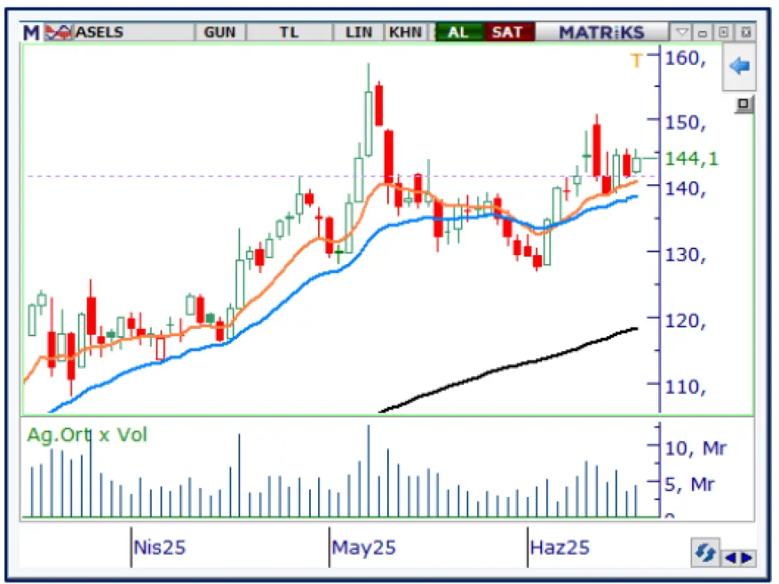Viewport: 779px width, 584px height.
Task: Click the 110, price axis label
Action: (686, 387)
